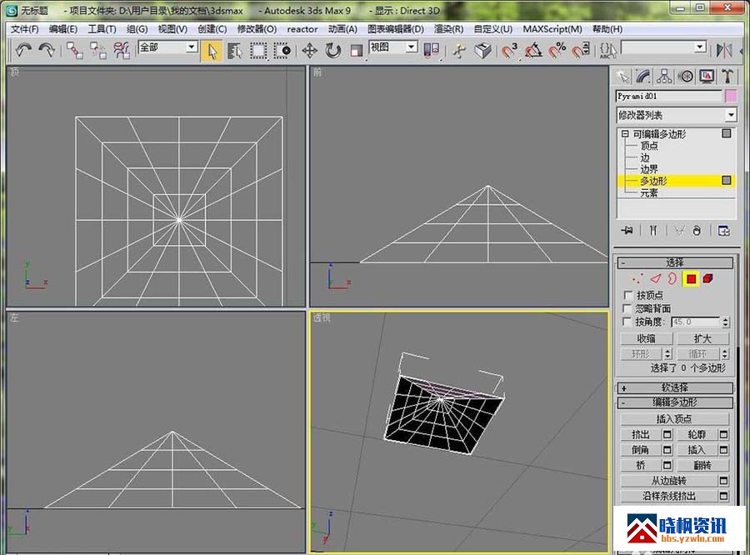Screen dimensions: 750x555
Task: Switch to the Modify command panel
Action: (643, 77)
